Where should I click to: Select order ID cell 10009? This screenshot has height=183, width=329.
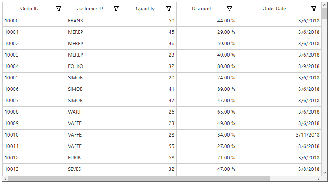[34, 123]
